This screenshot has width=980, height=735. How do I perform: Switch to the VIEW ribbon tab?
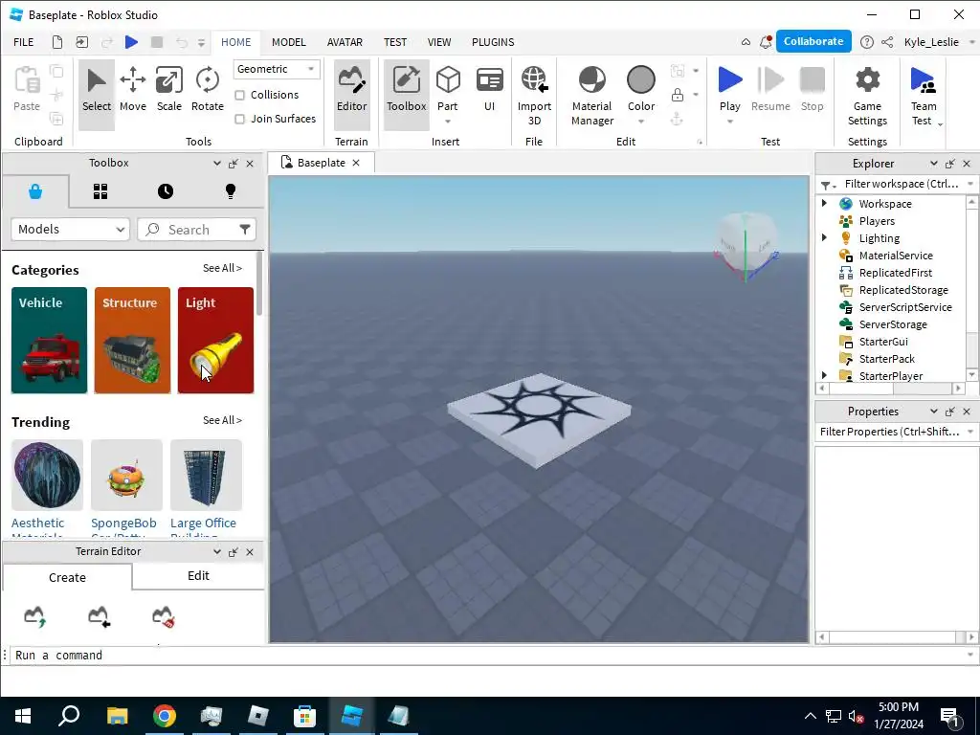[x=438, y=42]
